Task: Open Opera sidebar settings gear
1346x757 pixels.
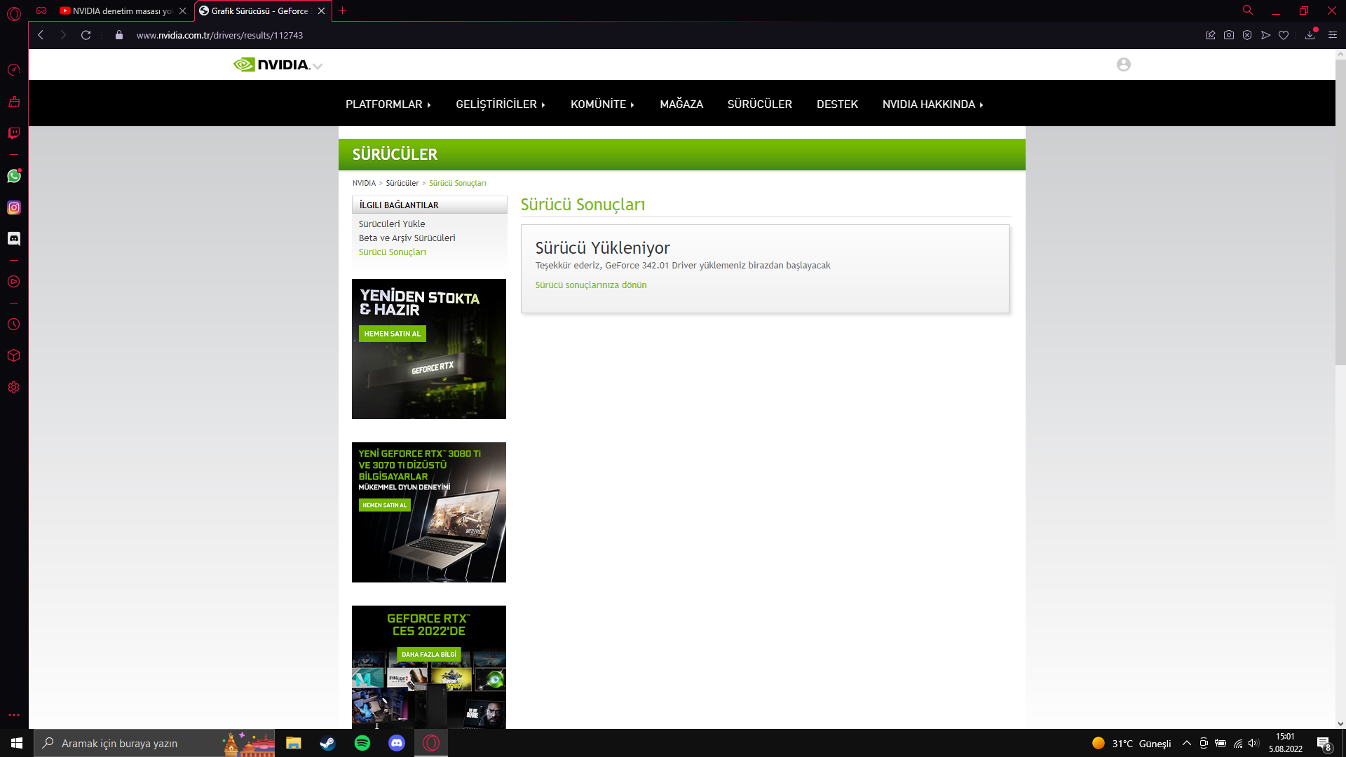Action: click(14, 388)
